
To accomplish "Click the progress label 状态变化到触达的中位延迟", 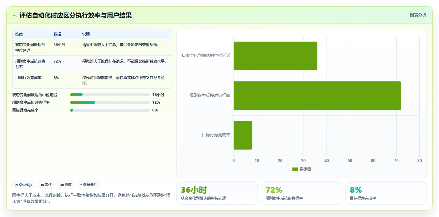I will (35, 95).
